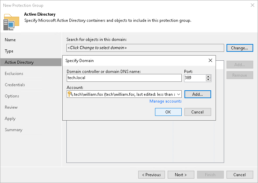Click the Next > button
The height and width of the screenshot is (183, 258).
181,175
